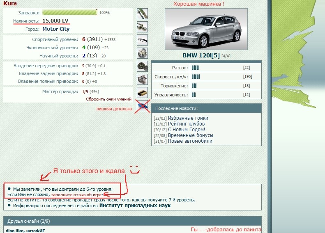Click the Разгон stat bar
The image size is (325, 233).
click(x=195, y=68)
